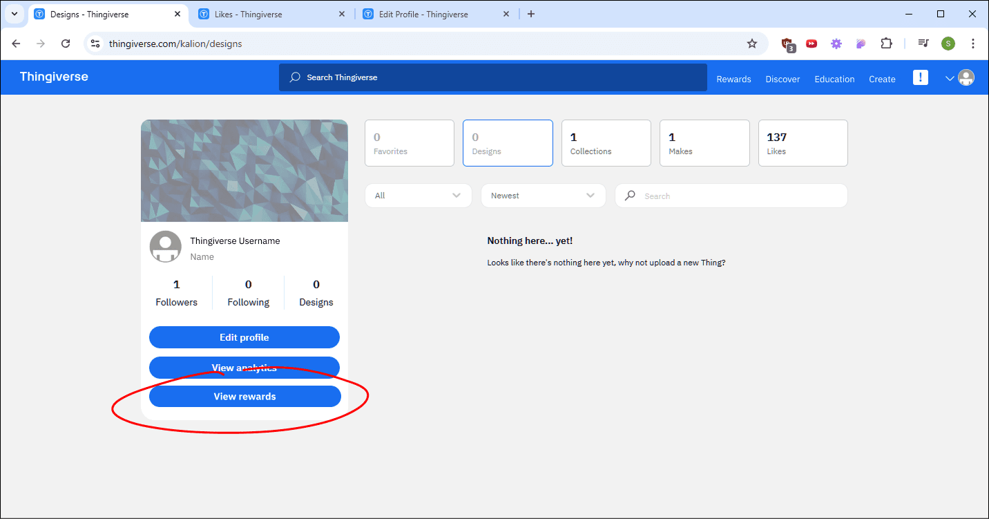Open the shield extension with badge 3
Screen dimensions: 989x519
[x=787, y=44]
